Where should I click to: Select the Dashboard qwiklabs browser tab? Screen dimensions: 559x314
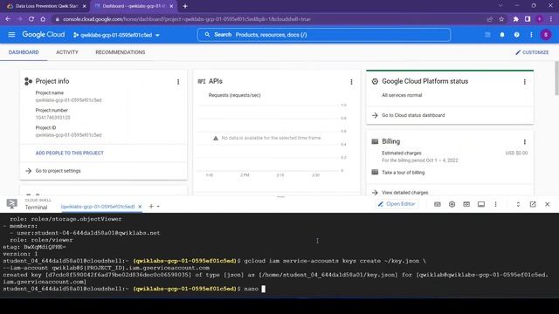click(134, 6)
